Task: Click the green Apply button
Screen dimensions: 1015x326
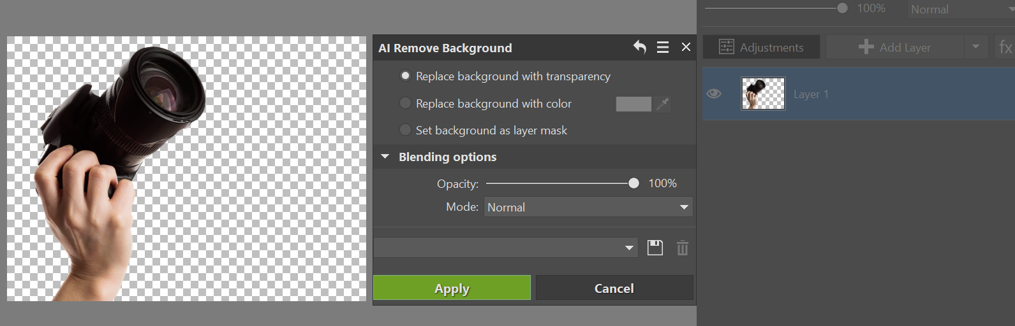Action: click(452, 288)
